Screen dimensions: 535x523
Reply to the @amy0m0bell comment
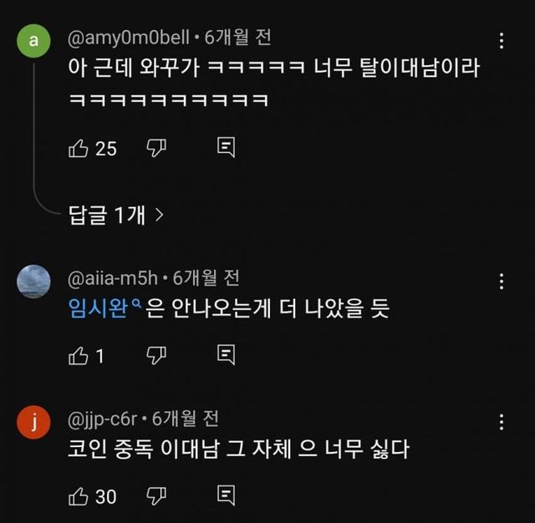click(225, 149)
